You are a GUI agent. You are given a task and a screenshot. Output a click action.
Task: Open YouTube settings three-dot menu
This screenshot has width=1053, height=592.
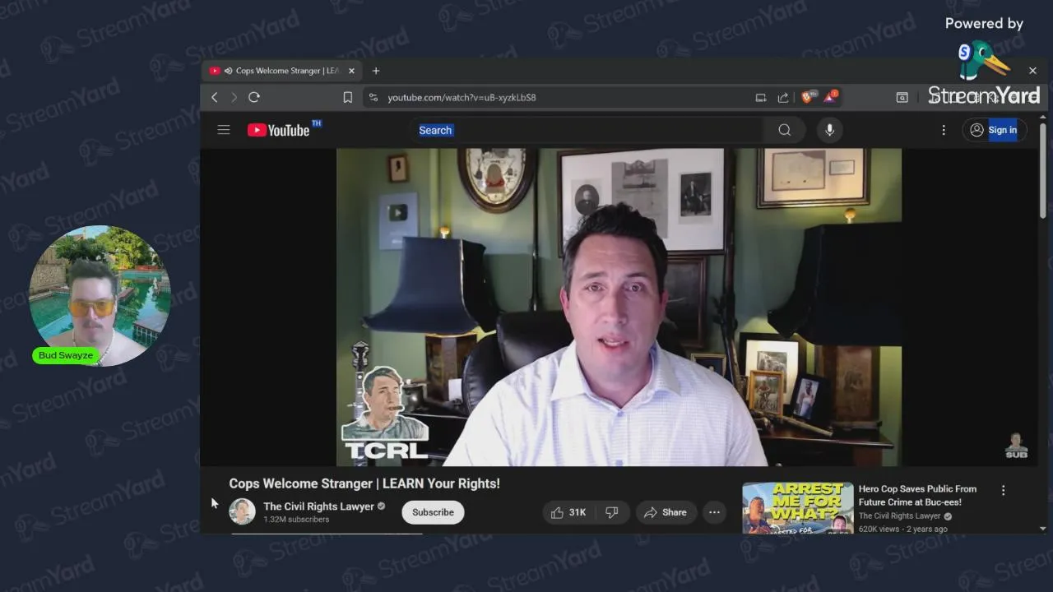click(x=944, y=130)
